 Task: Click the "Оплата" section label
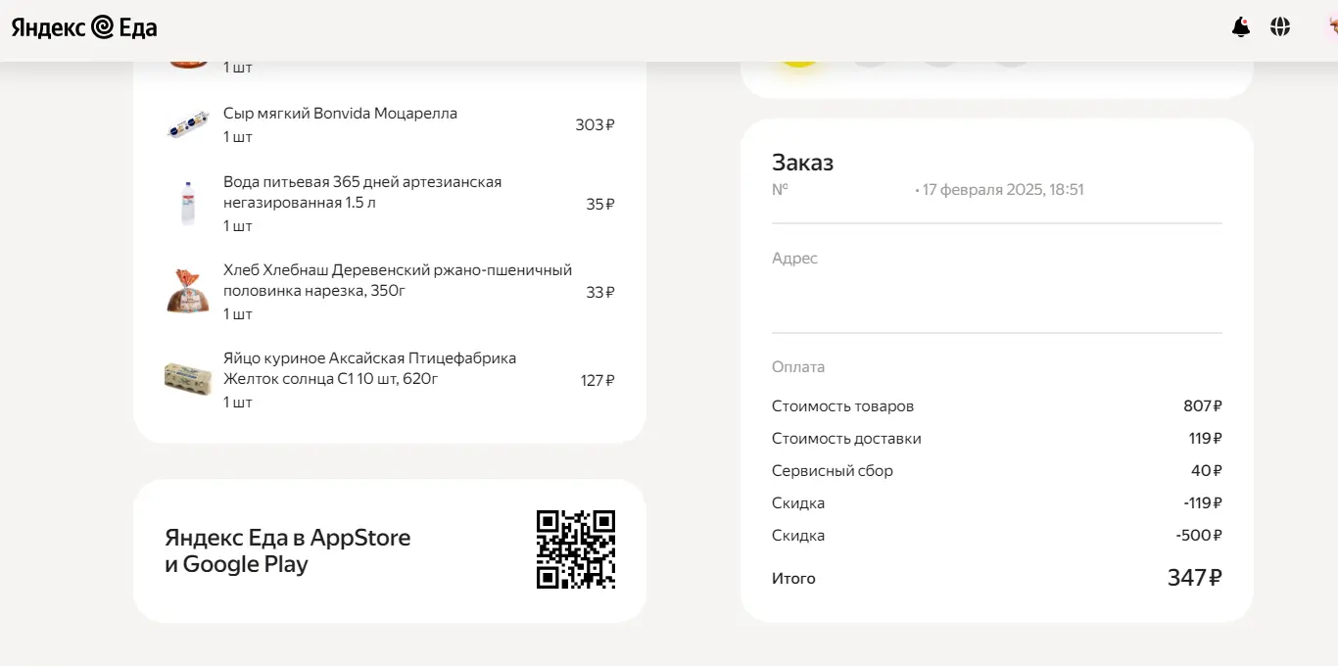(x=798, y=367)
